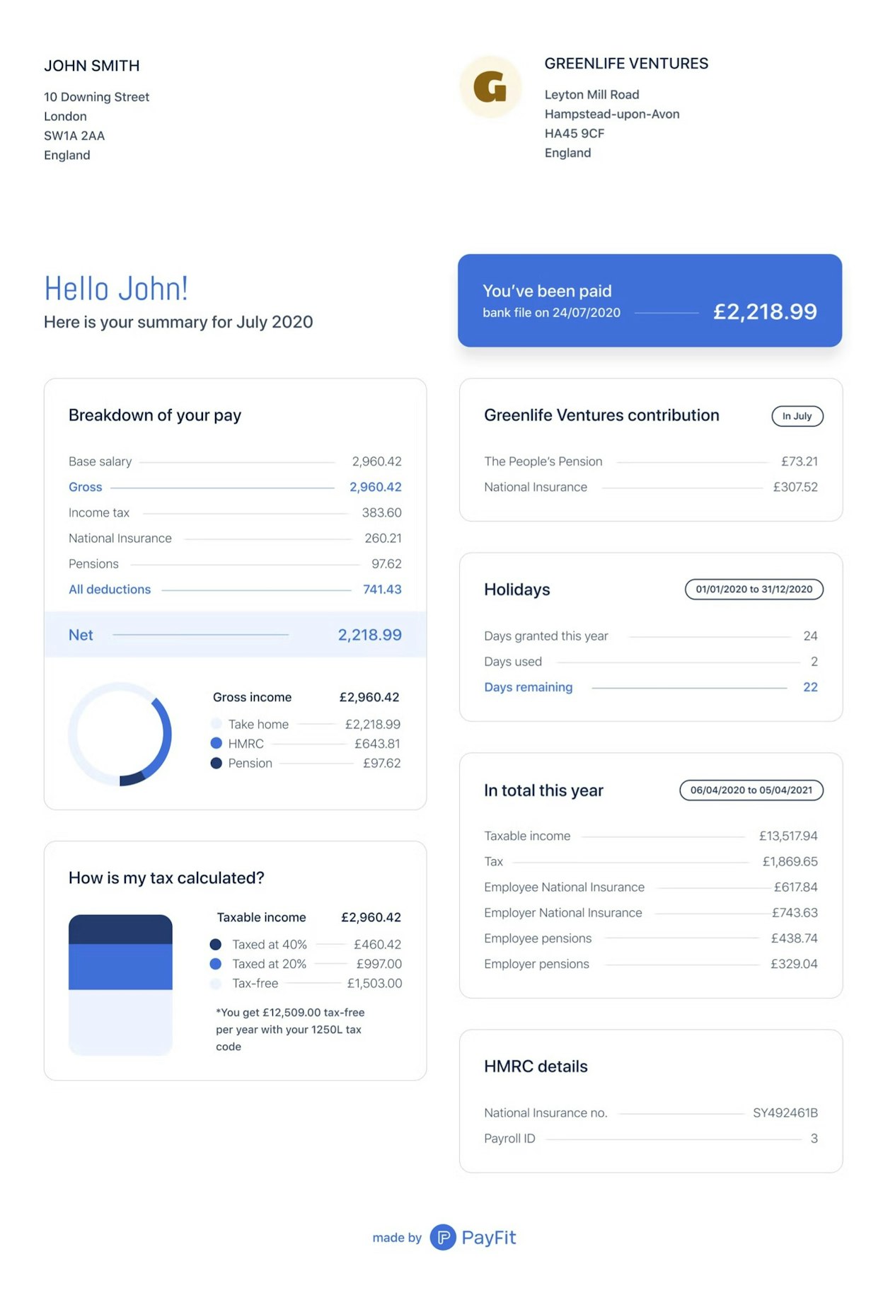Click the 'You've been paid' banner heading
The image size is (883, 1300).
547,291
